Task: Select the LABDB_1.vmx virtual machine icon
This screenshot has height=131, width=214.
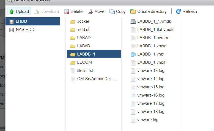Action: pos(133,54)
